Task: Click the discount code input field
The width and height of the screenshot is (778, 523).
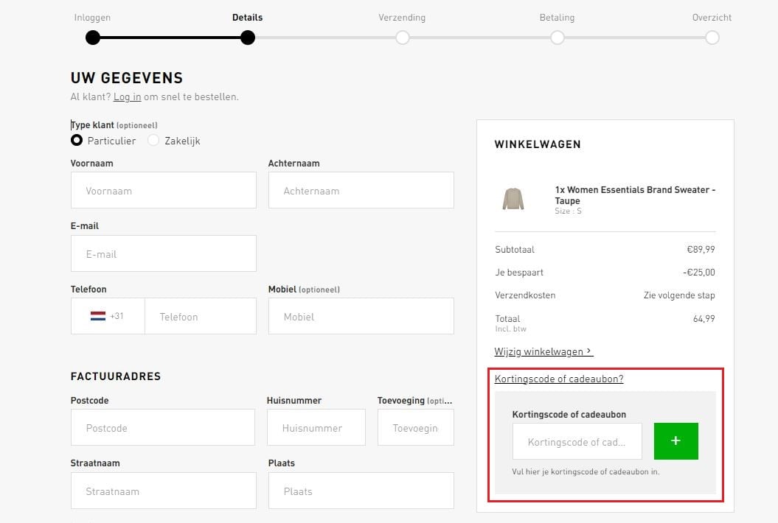Action: (x=577, y=442)
